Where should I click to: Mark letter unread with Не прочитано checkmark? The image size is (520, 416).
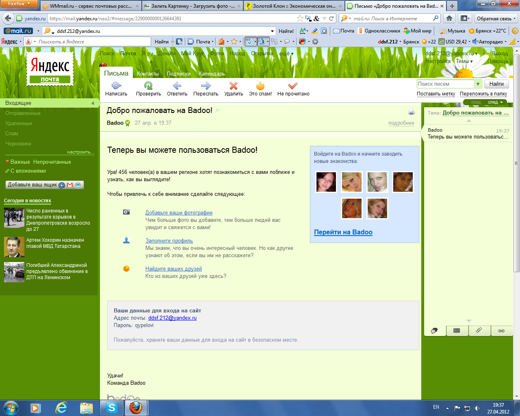293,86
